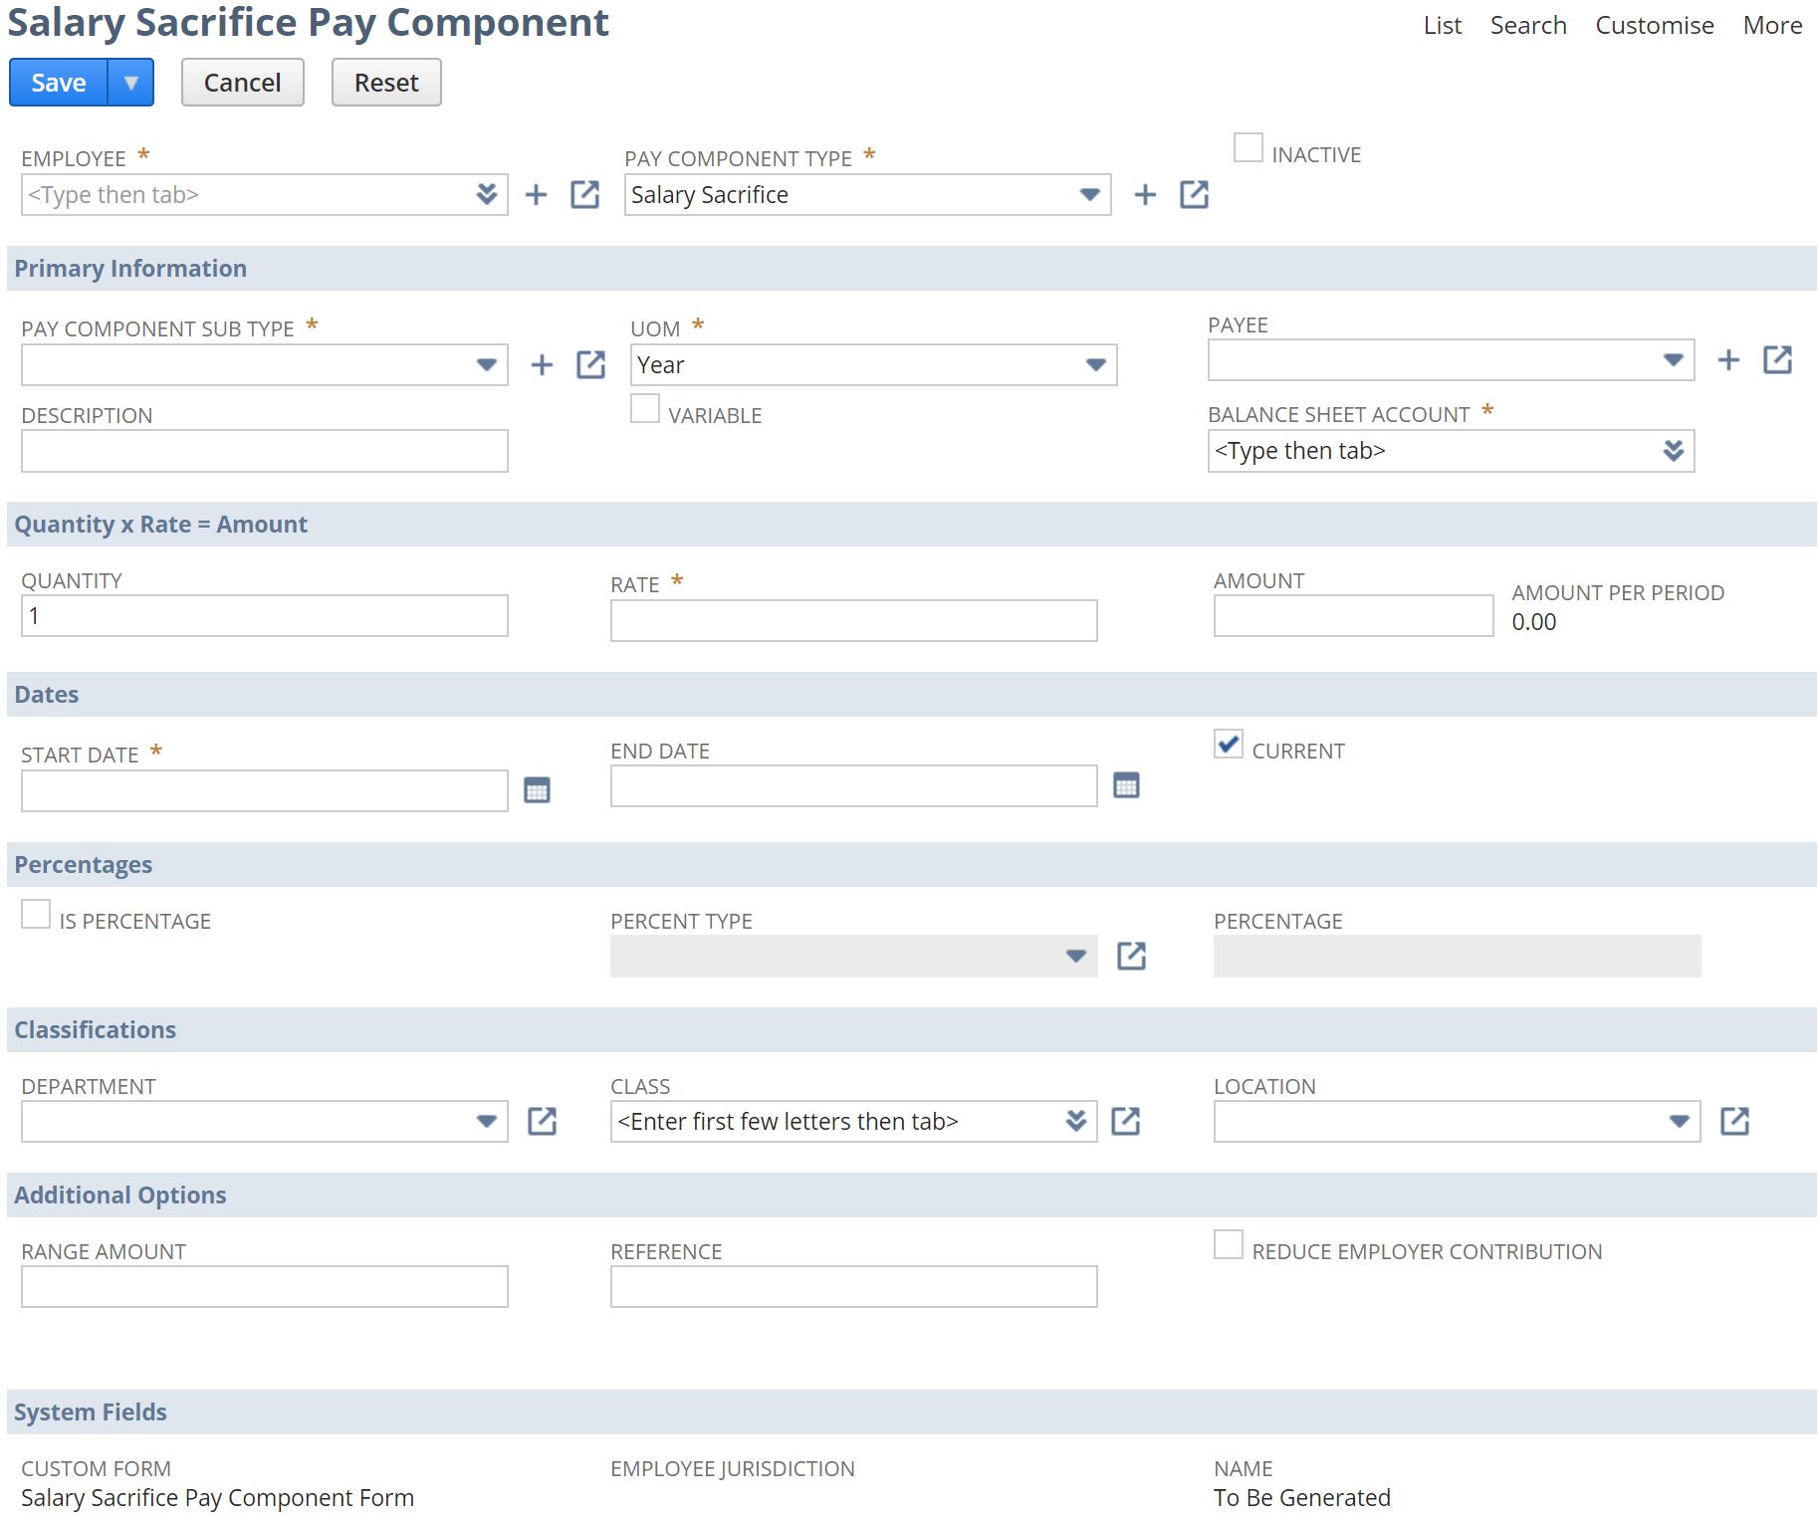Enable the Inactive checkbox
1819x1518 pixels.
[x=1248, y=146]
